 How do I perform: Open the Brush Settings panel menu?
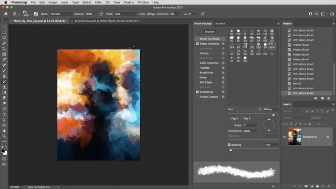click(278, 24)
